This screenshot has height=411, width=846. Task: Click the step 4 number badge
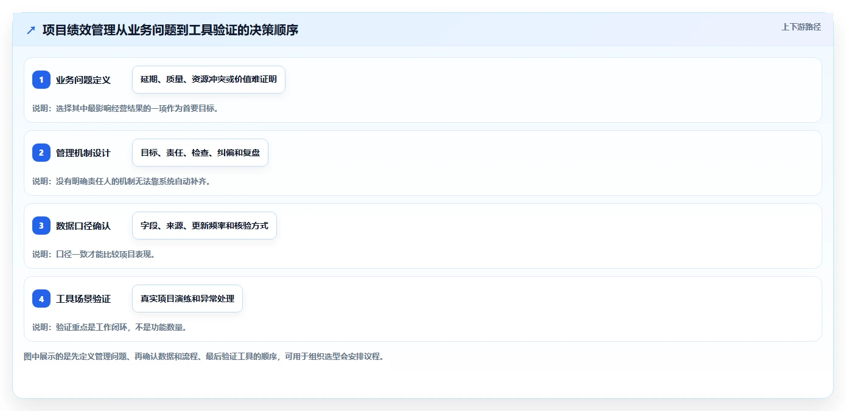click(41, 299)
